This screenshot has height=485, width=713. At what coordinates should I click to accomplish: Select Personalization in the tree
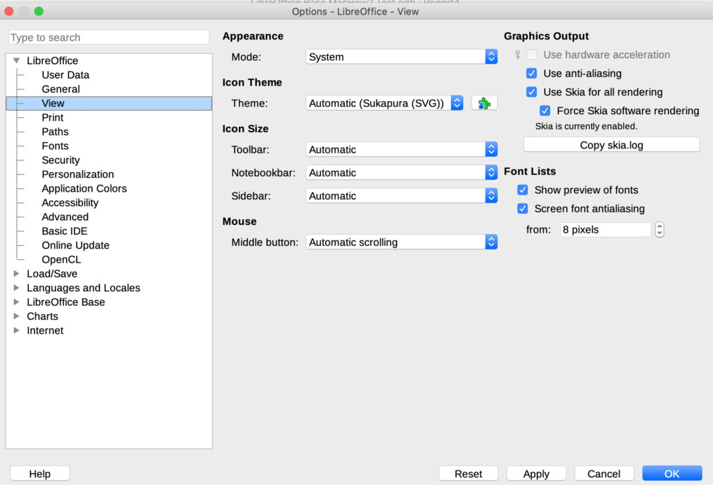coord(78,174)
